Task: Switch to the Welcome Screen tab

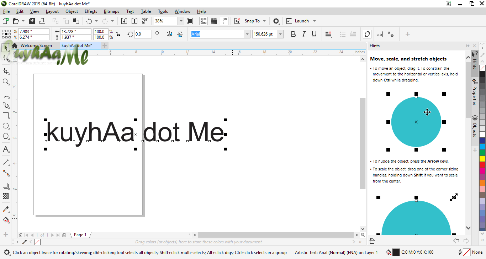Action: click(x=36, y=46)
